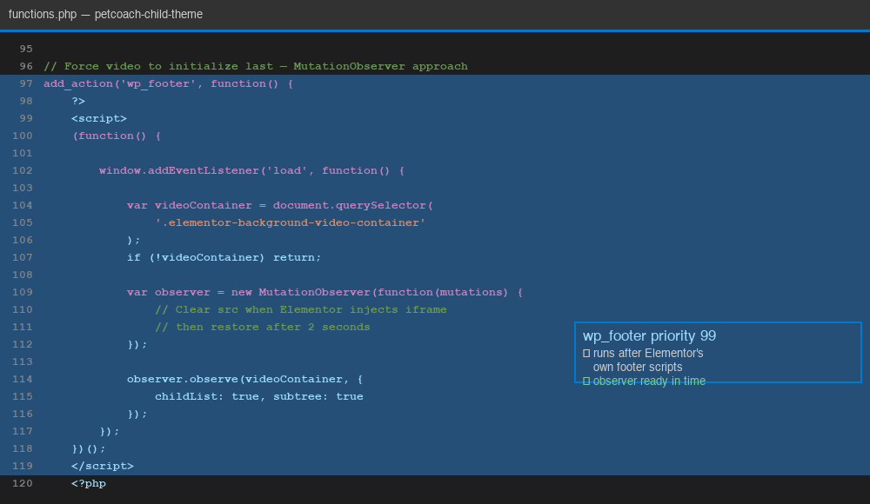Screen dimensions: 870x504
Task: Select window.addEventListener on line 102
Action: click(x=175, y=170)
